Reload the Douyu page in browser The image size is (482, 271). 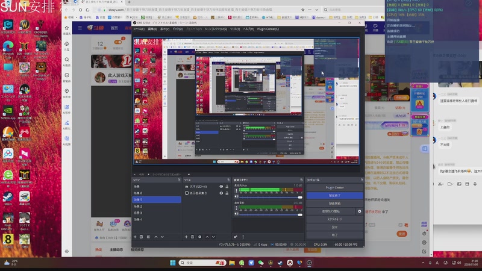[x=81, y=10]
